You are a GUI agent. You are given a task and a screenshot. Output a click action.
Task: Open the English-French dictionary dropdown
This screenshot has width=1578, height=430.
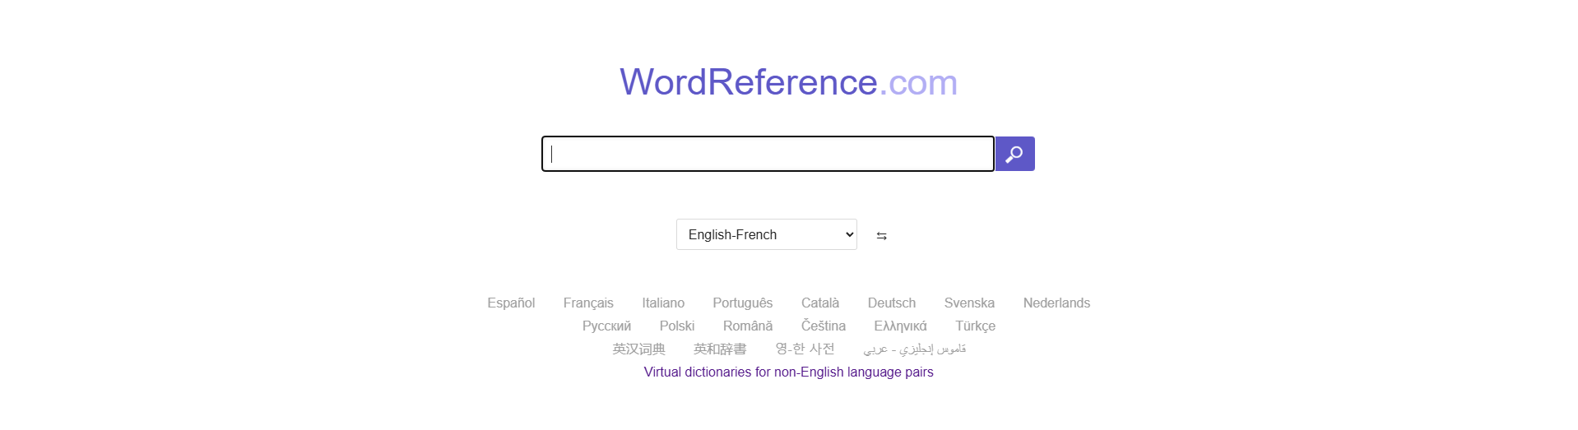point(767,234)
